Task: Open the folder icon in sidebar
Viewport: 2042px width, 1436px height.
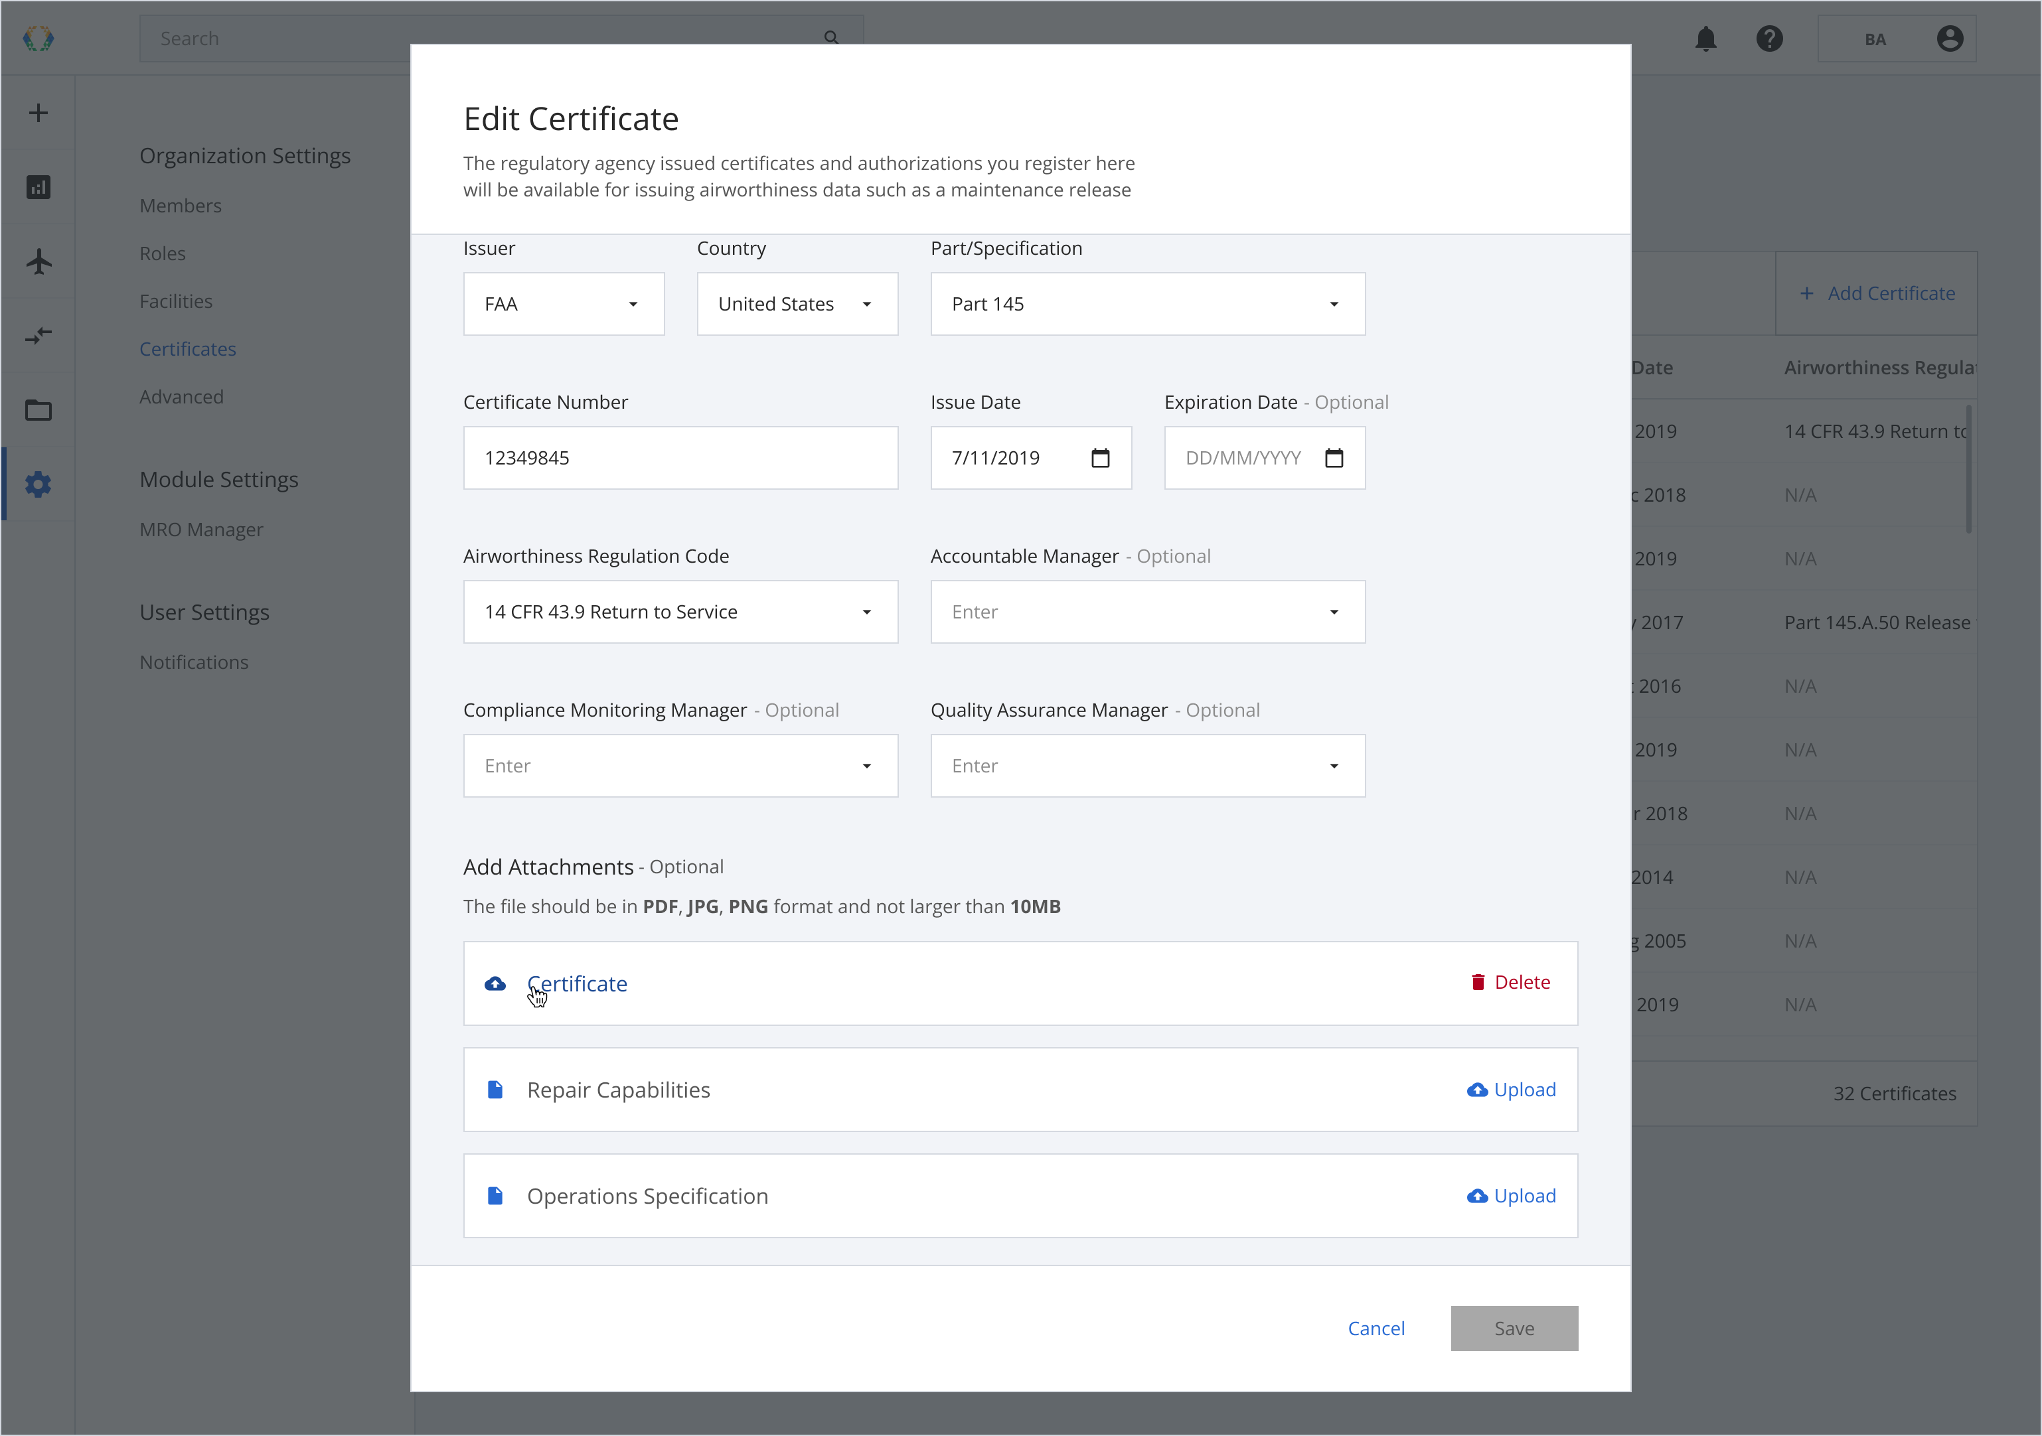Action: point(39,410)
